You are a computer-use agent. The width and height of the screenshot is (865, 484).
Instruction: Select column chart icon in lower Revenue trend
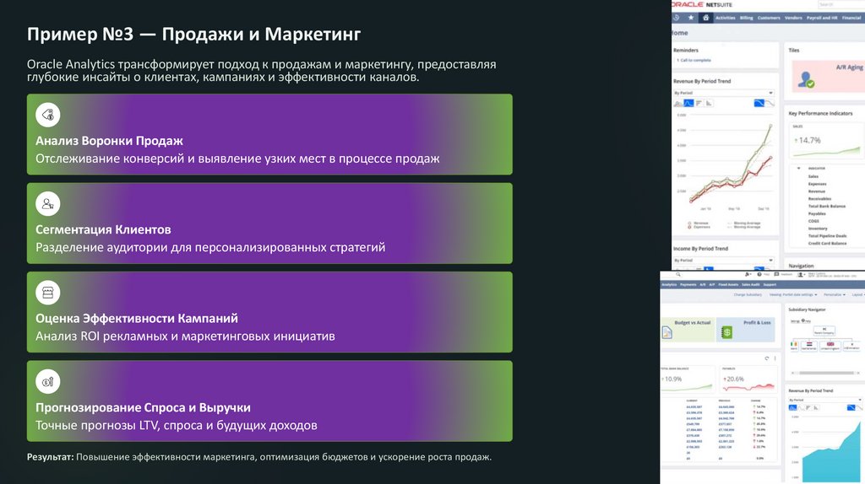pos(816,407)
